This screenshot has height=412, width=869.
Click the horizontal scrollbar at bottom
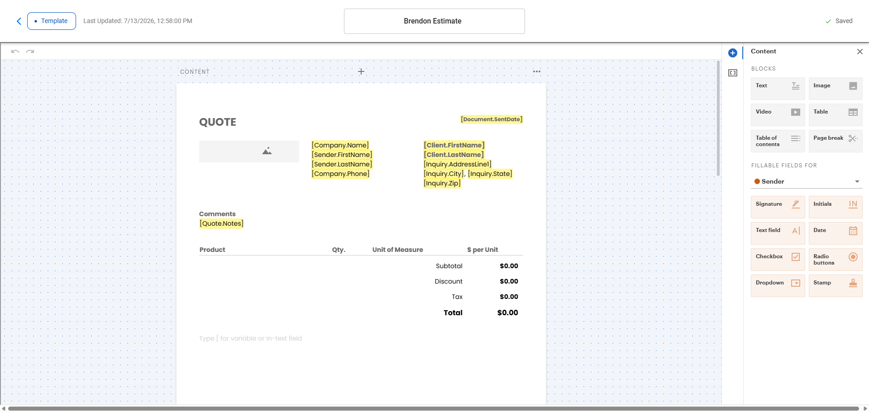(434, 408)
